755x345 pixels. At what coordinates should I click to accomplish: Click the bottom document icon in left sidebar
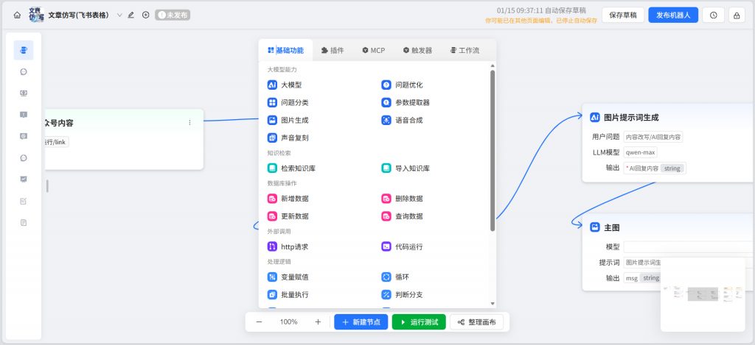[24, 222]
